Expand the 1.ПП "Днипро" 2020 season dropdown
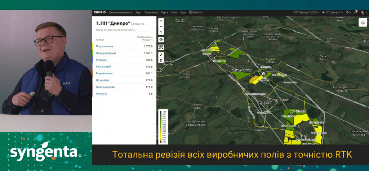The image size is (369, 171). click(306, 13)
